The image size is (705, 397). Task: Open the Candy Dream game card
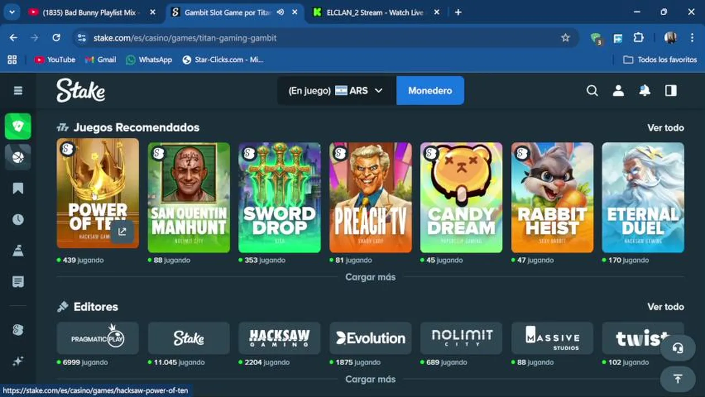click(461, 197)
